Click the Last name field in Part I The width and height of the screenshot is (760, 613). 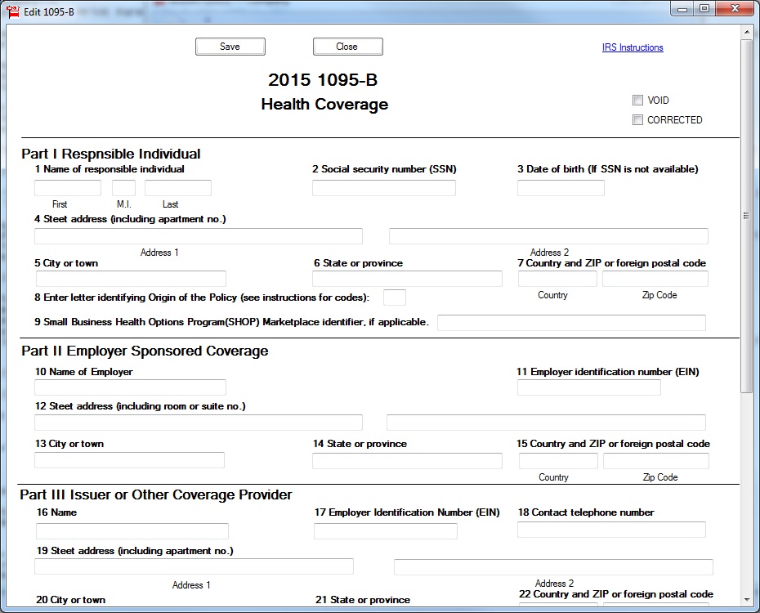click(177, 187)
